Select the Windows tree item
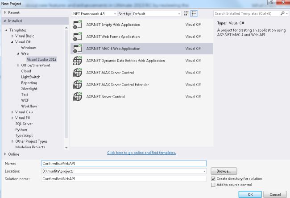Image resolution: width=290 pixels, height=198 pixels. tap(29, 48)
